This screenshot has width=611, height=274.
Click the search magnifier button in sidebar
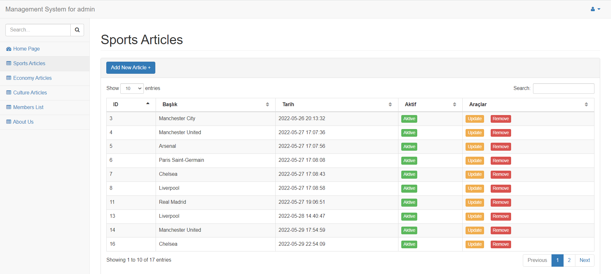click(x=77, y=30)
